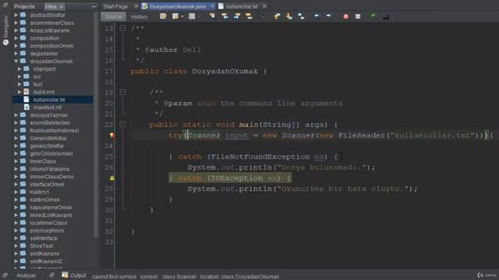Collapse the main method Javadoc fold
This screenshot has width=499, height=280.
(123, 92)
